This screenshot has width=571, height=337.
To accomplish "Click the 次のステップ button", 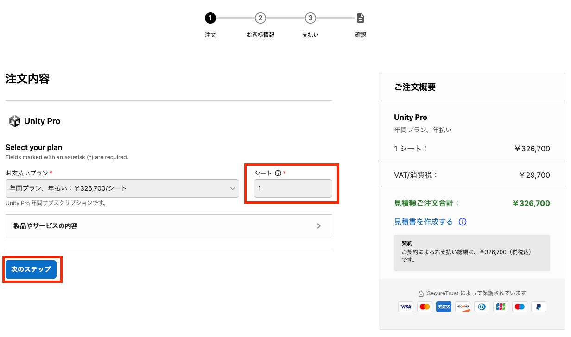I will pyautogui.click(x=31, y=269).
